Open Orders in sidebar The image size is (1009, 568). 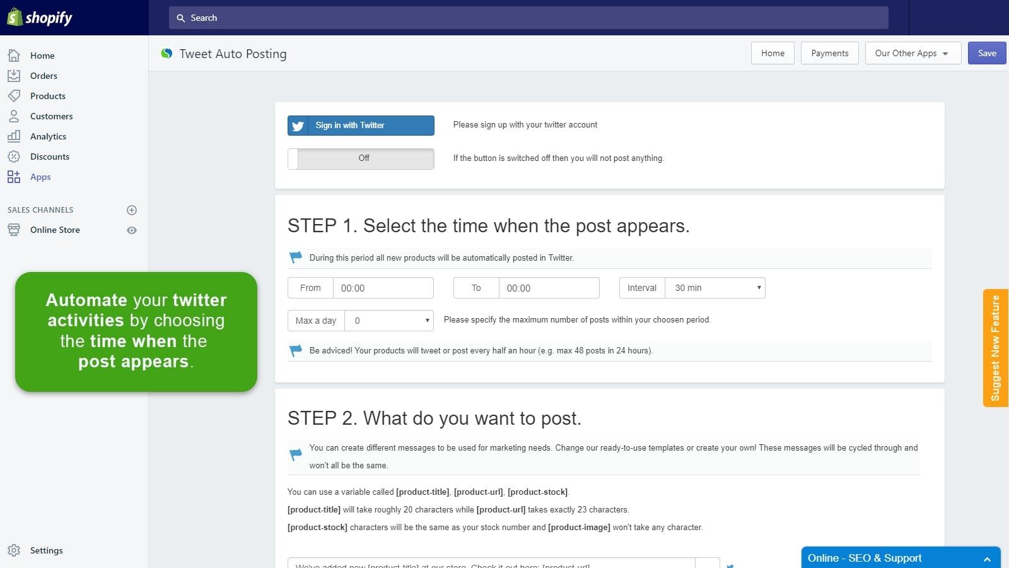[44, 76]
